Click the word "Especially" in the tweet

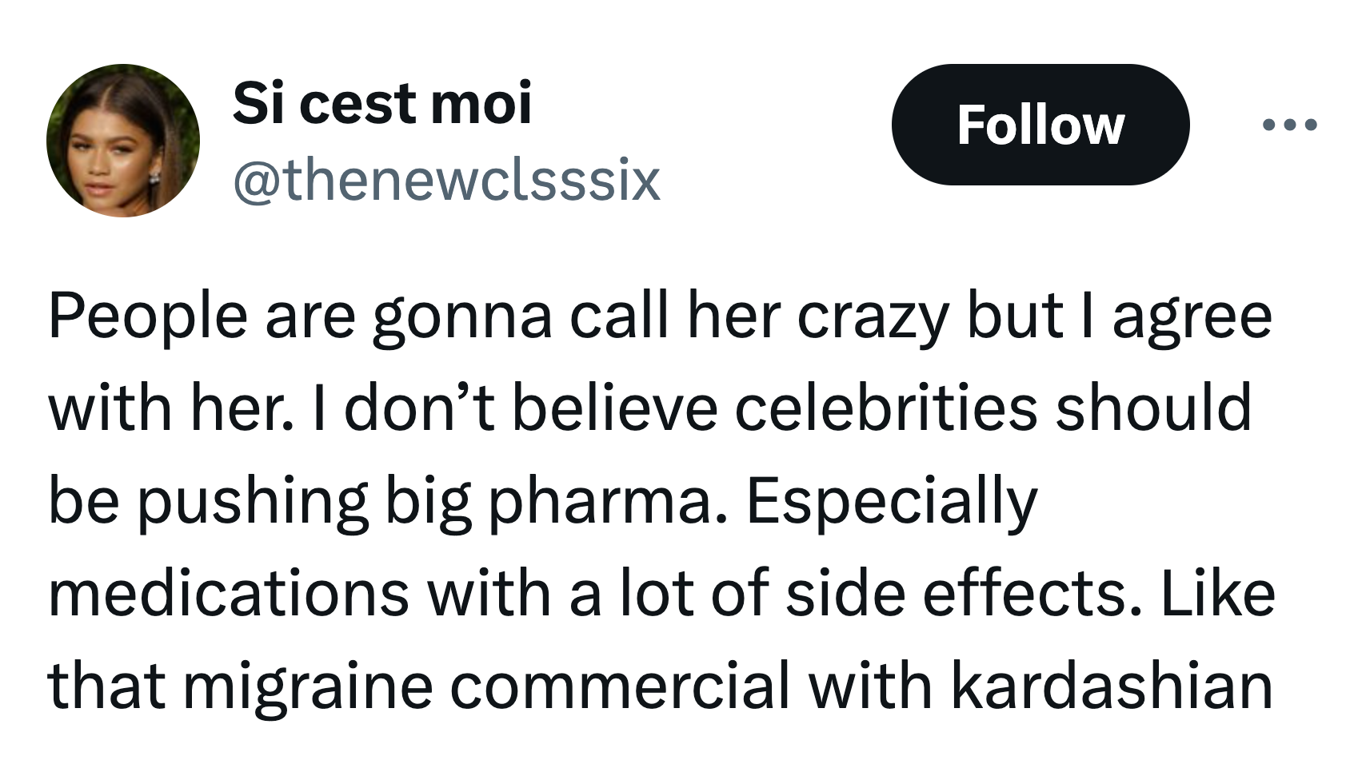[x=892, y=501]
